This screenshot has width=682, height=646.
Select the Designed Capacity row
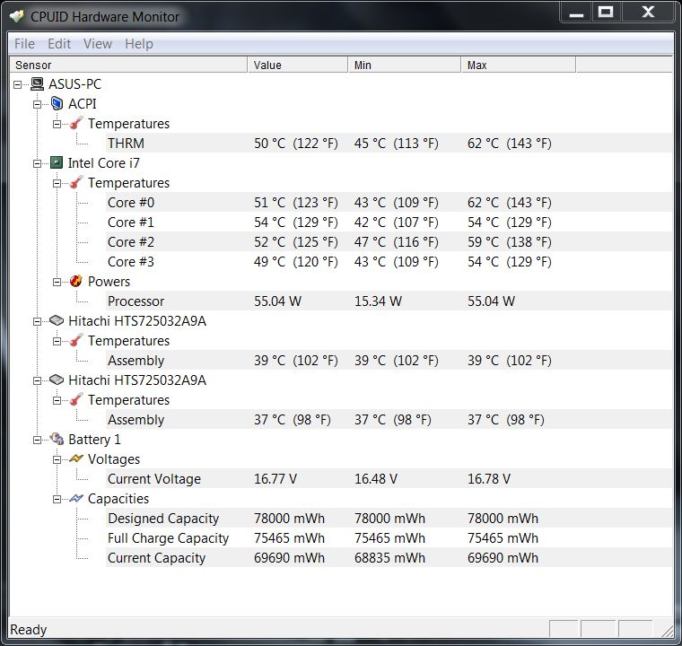(x=389, y=518)
